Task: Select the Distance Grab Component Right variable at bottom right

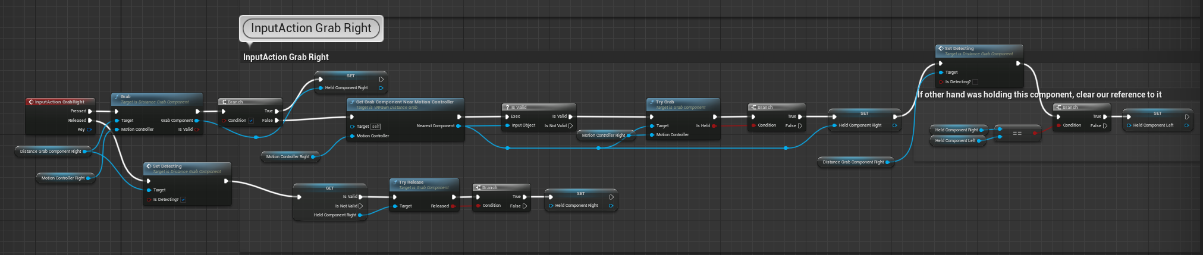Action: 856,162
